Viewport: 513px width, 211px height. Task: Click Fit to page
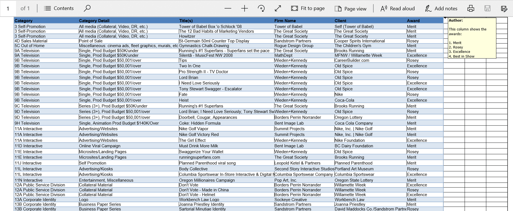tap(308, 8)
